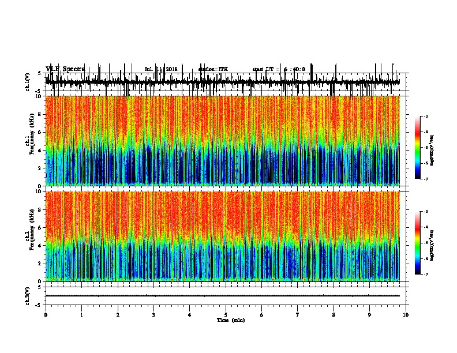
Task: Click the "Jul 11 2018" date label
Action: [161, 69]
